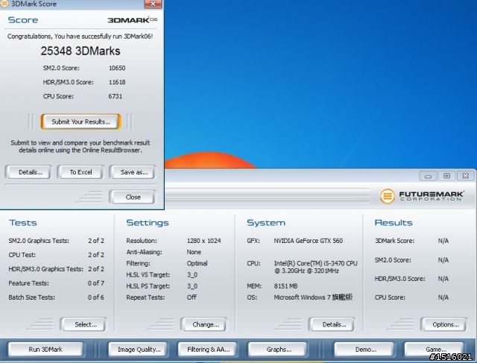Open Image Quality tool
Screen dimensions: 477x363
(x=139, y=350)
